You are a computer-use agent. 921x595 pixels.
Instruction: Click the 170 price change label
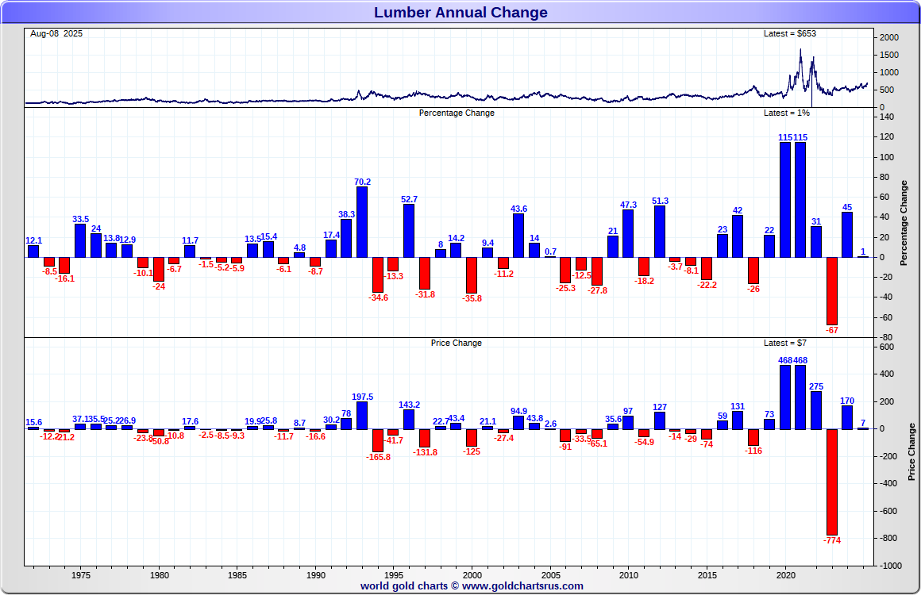(x=847, y=401)
